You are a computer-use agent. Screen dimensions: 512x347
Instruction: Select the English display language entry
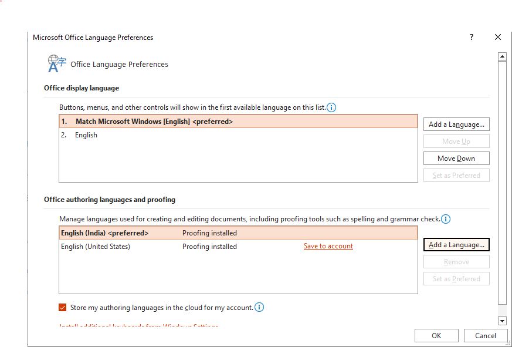(x=86, y=134)
